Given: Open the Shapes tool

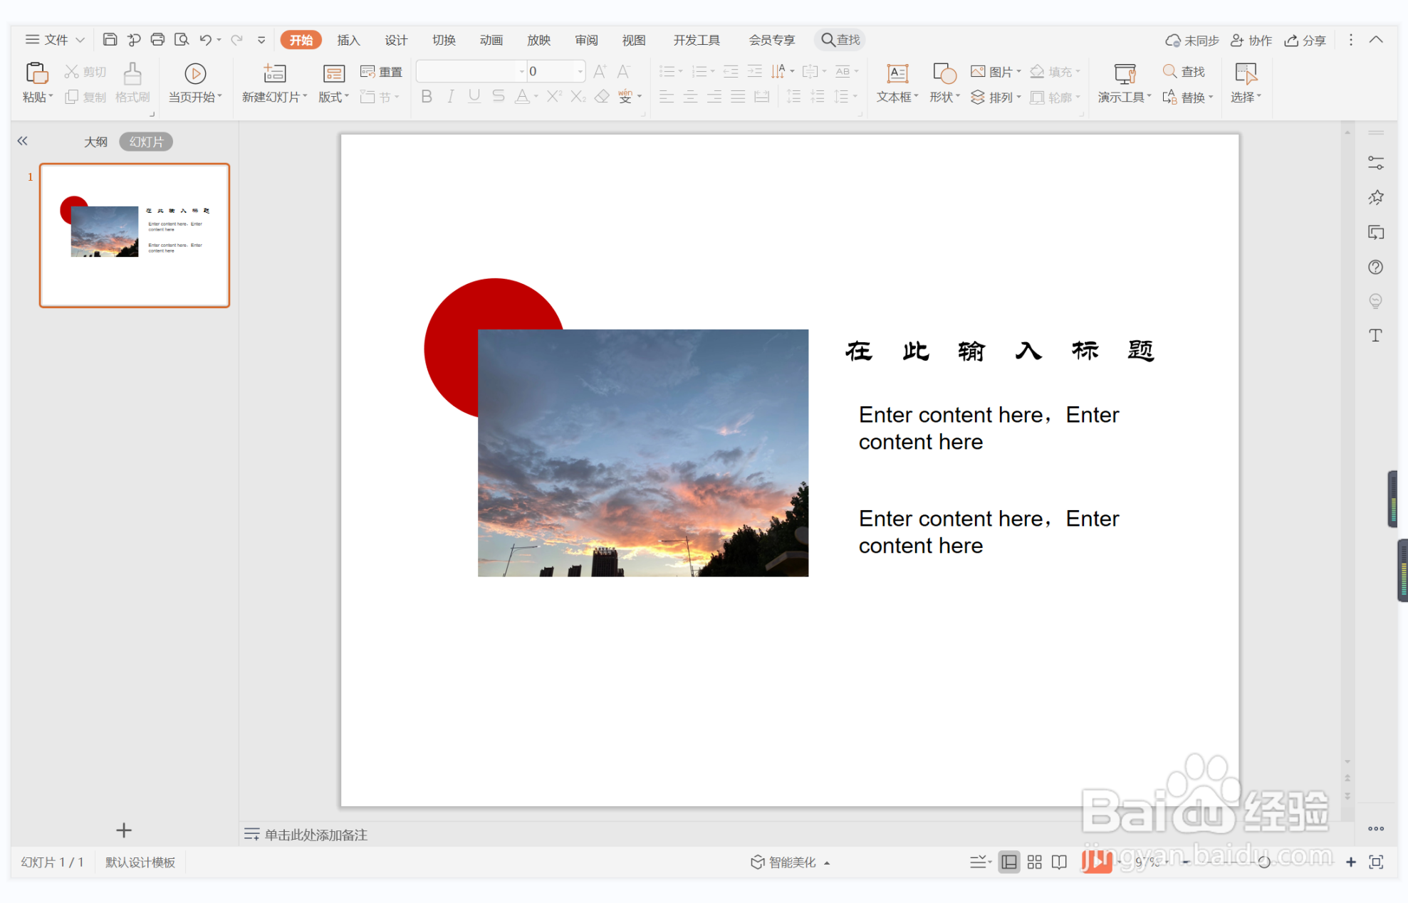Looking at the screenshot, I should pos(944,74).
